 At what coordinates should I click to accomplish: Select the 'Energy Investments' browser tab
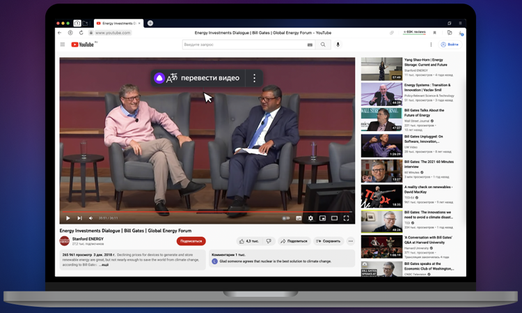pyautogui.click(x=118, y=23)
